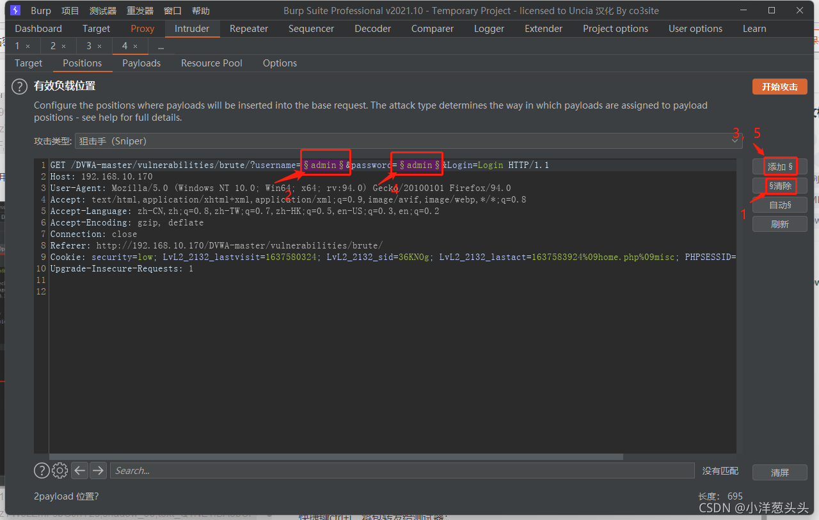Image resolution: width=819 pixels, height=520 pixels.
Task: Select Intruder attack tab 4
Action: [125, 46]
